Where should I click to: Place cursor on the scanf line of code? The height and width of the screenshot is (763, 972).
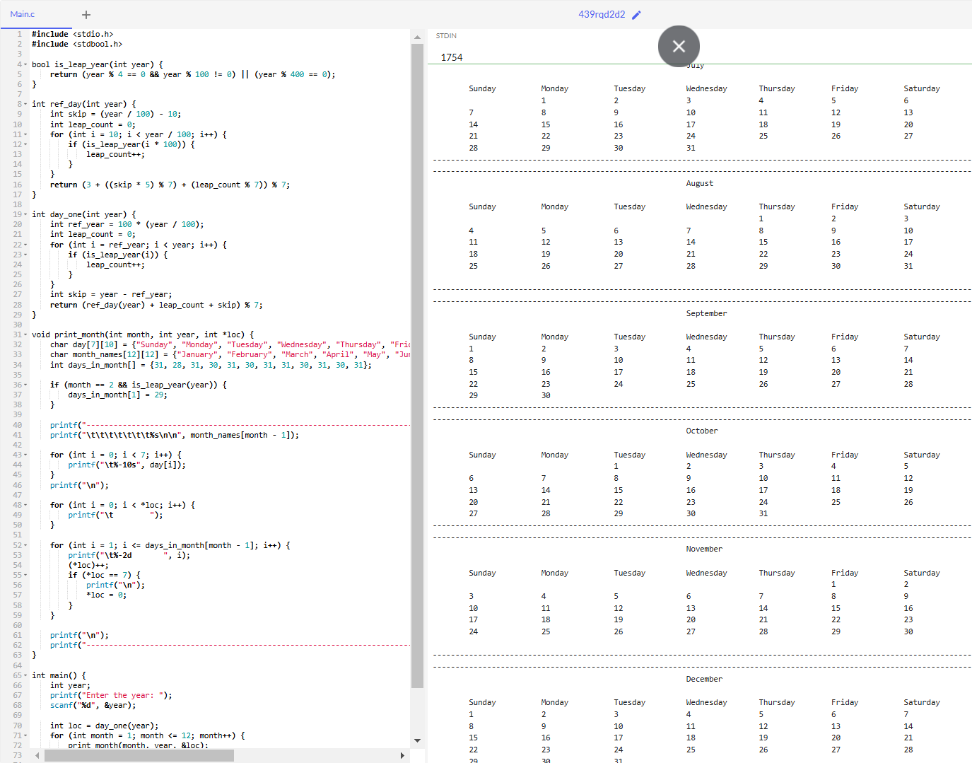click(93, 705)
